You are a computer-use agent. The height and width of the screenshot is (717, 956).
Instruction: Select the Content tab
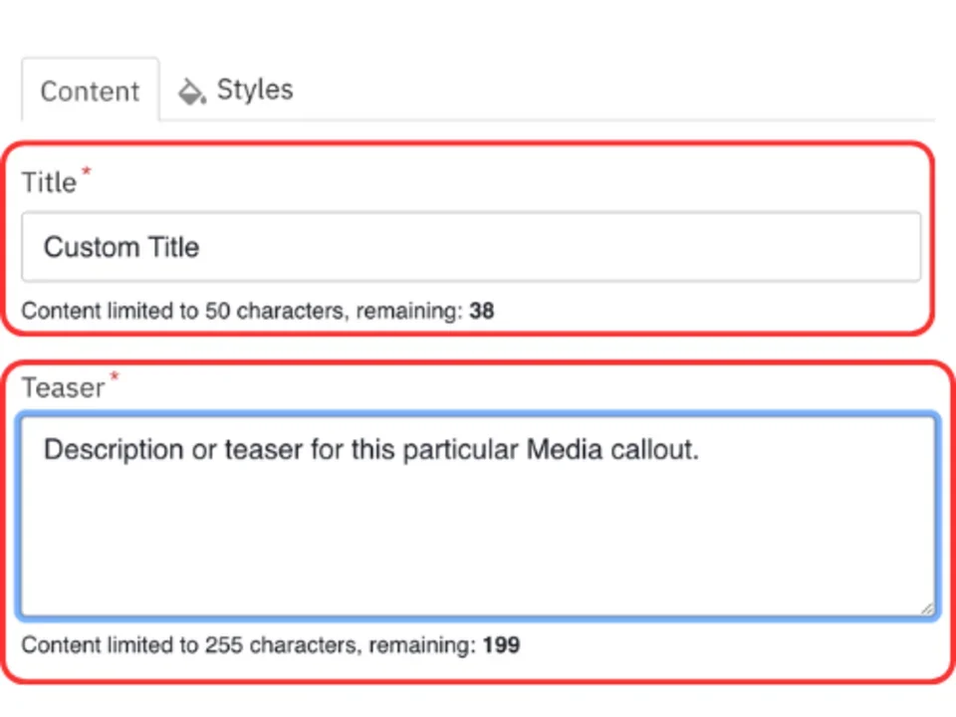[x=90, y=92]
